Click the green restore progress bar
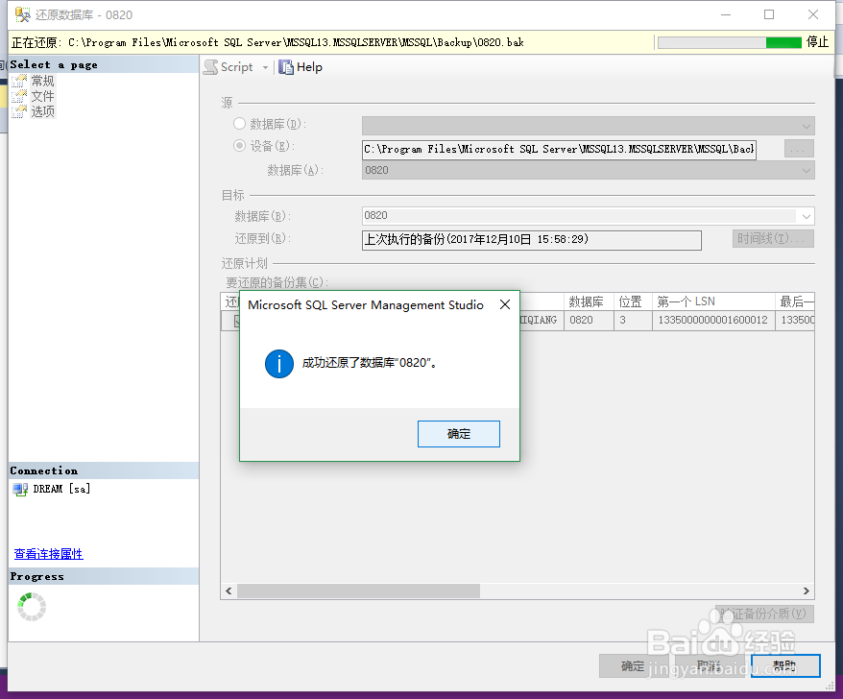The width and height of the screenshot is (843, 699). point(729,42)
